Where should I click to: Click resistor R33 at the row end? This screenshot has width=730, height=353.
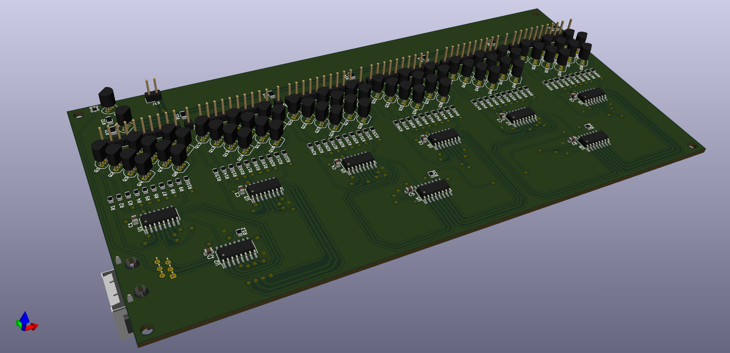372,129
